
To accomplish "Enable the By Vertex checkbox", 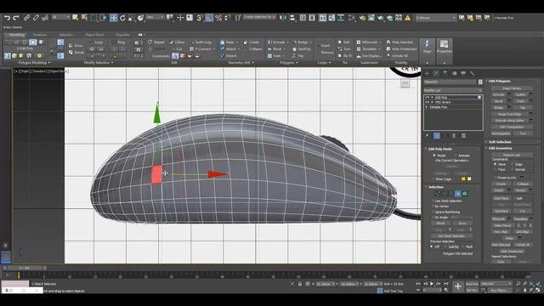I will 433,207.
